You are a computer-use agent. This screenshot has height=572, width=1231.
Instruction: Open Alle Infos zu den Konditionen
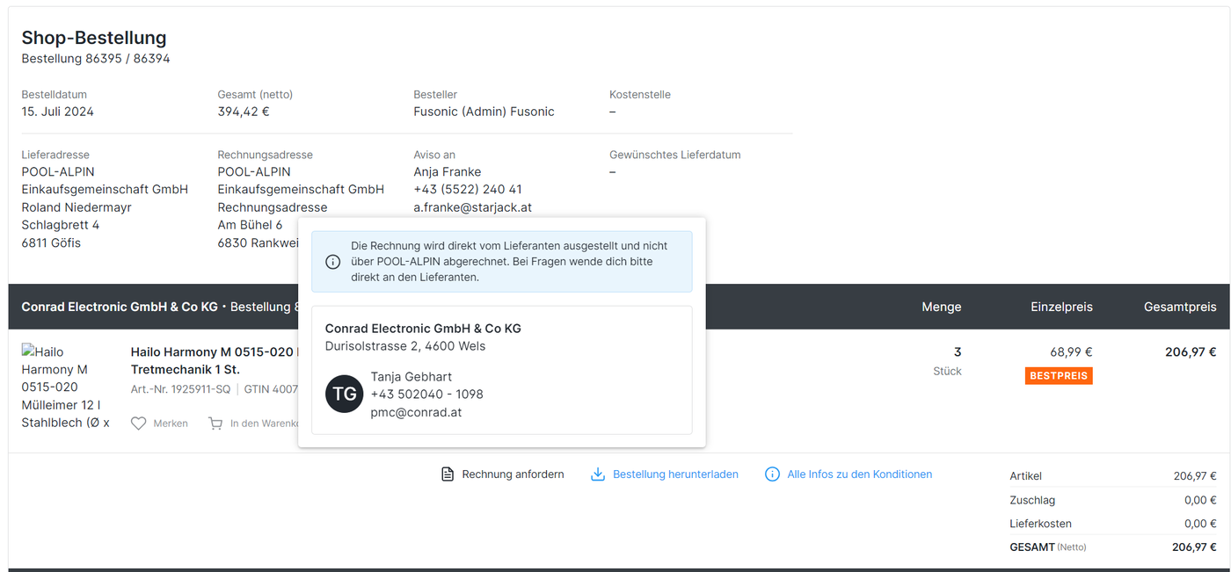[x=859, y=474]
